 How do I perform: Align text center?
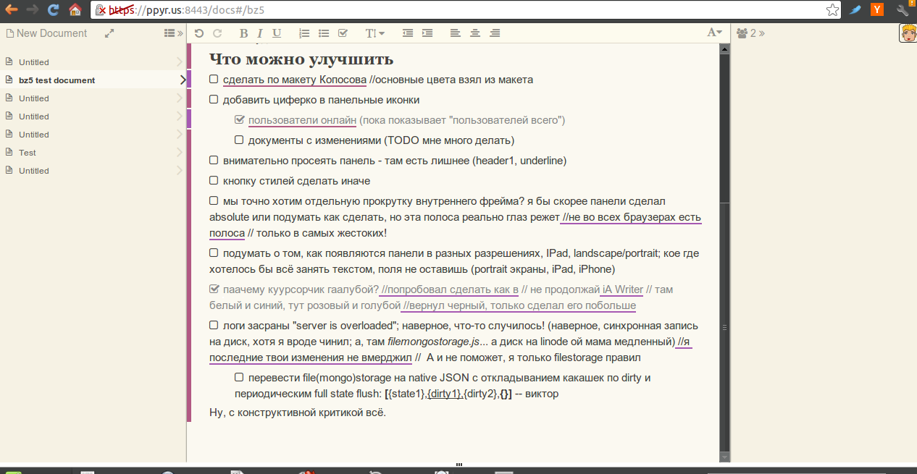coord(475,33)
